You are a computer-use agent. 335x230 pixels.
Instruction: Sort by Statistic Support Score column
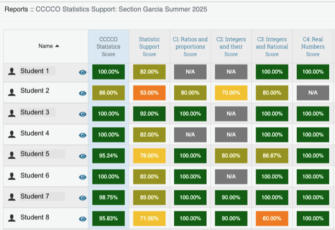[149, 47]
